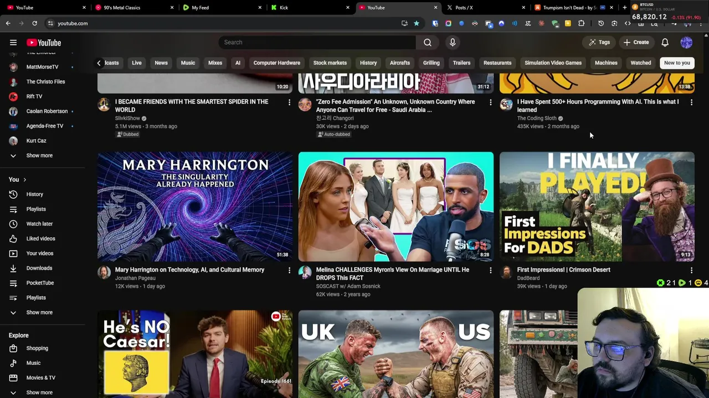The height and width of the screenshot is (398, 709).
Task: Open Kurt Caz subscription channel
Action: pos(36,140)
